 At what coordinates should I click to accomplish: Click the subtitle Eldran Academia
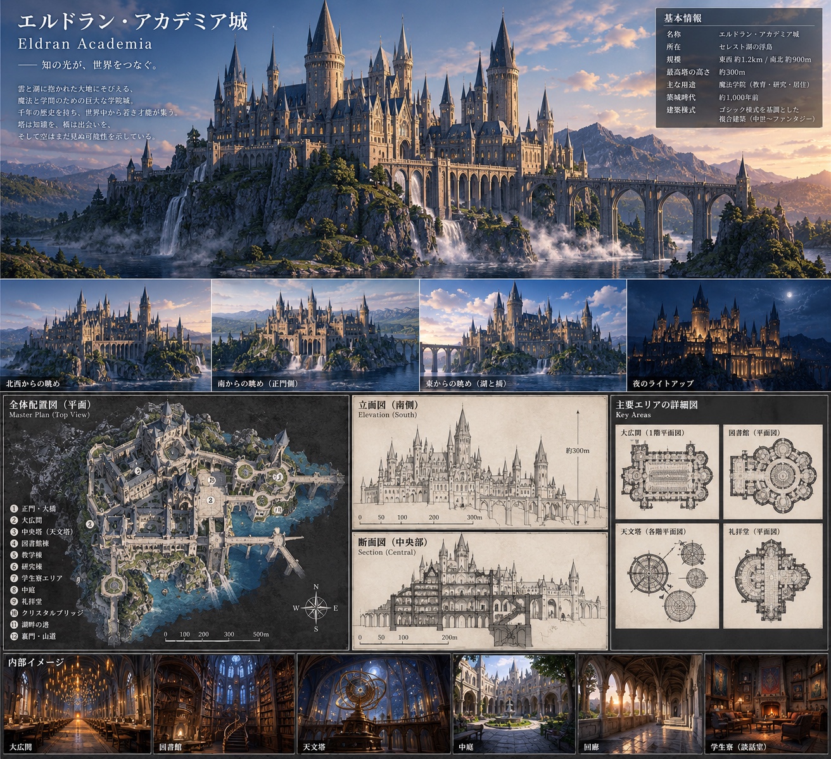85,44
